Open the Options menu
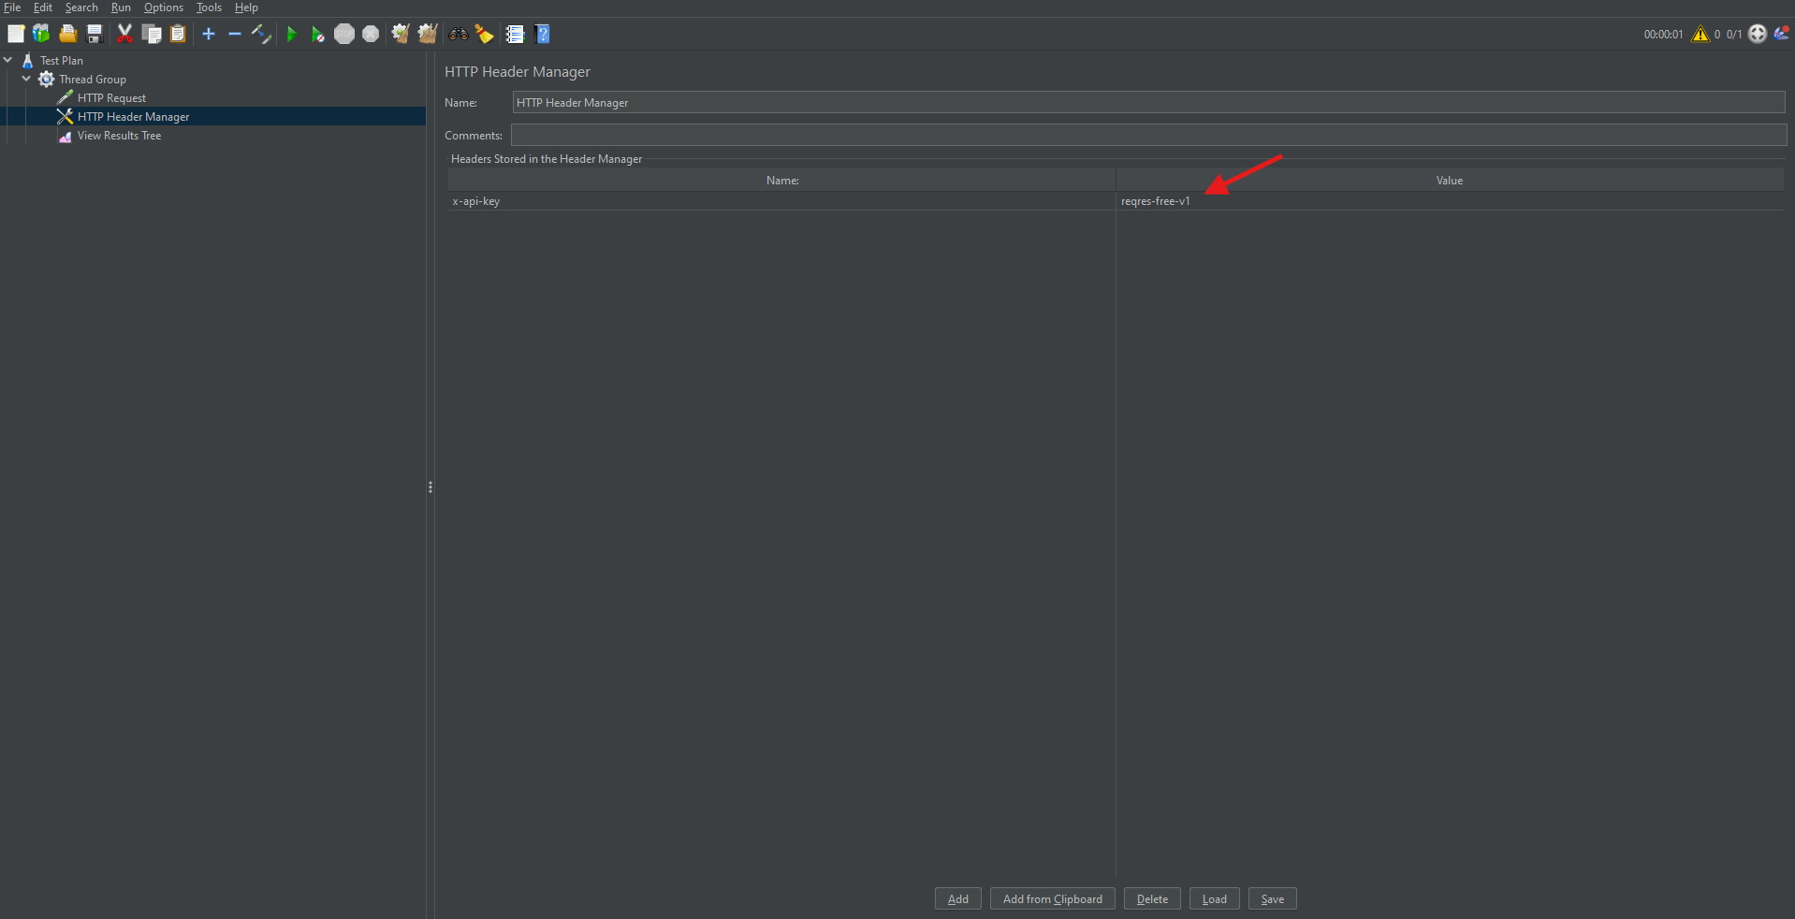Screen dimensions: 1795x919 [164, 7]
